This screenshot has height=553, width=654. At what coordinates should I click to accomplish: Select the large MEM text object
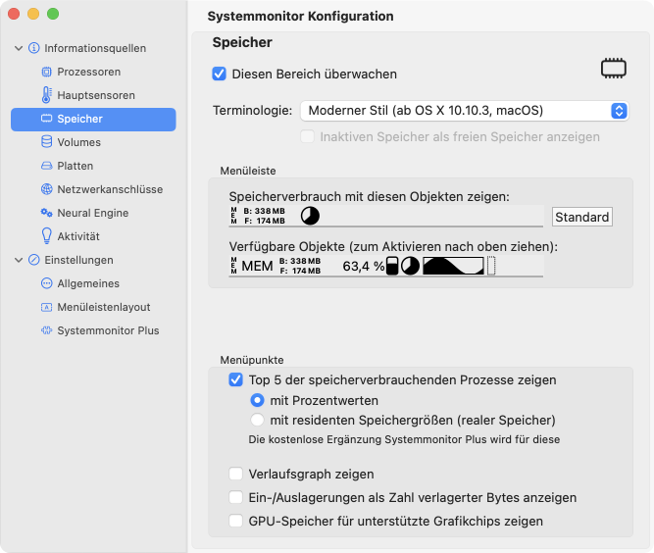coord(257,266)
